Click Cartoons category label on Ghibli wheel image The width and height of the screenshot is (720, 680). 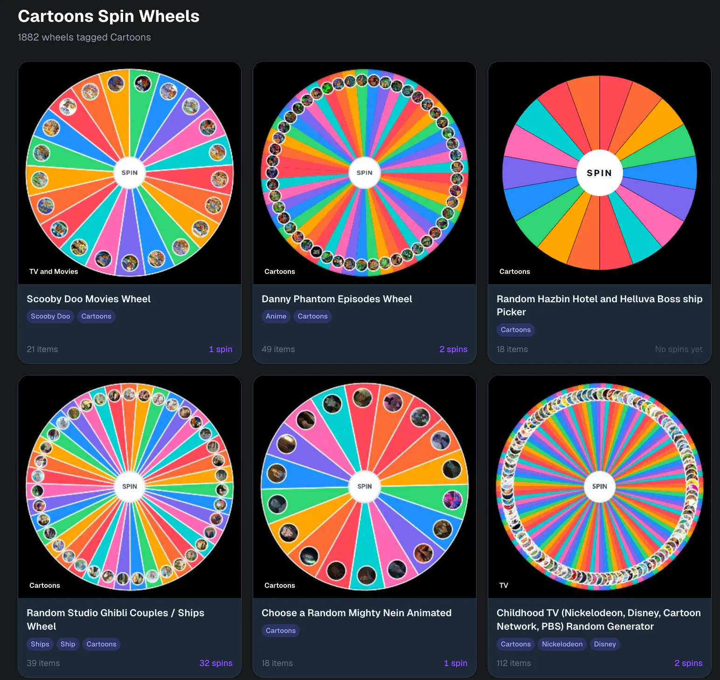coord(45,585)
